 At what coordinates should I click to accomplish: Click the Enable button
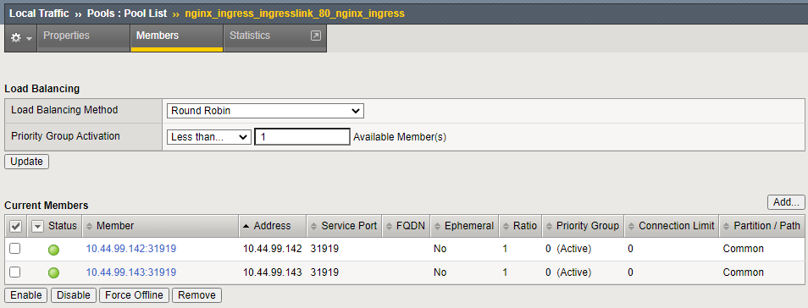coord(25,295)
